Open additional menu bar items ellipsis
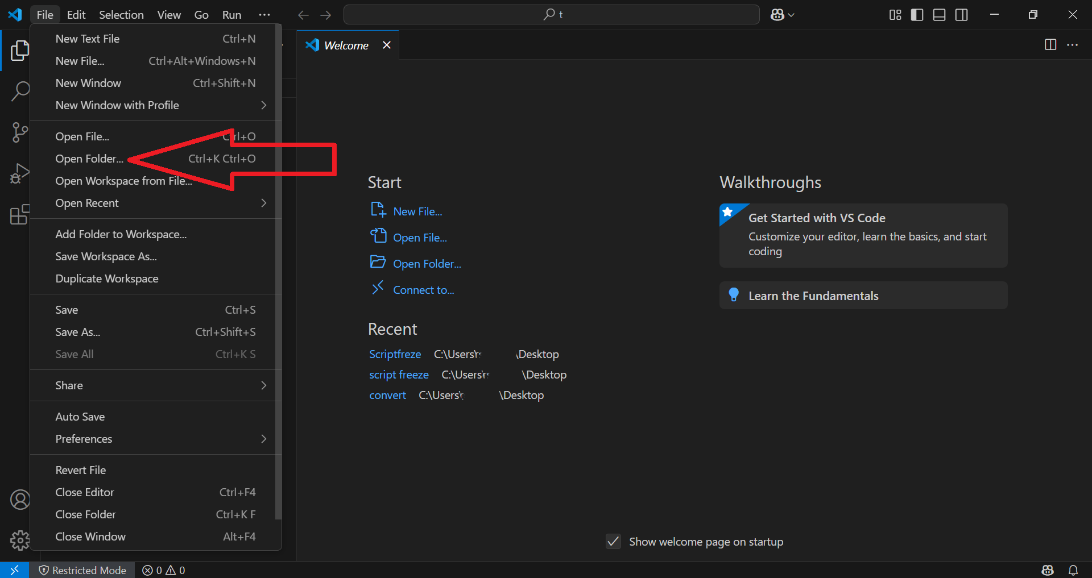 [x=264, y=15]
